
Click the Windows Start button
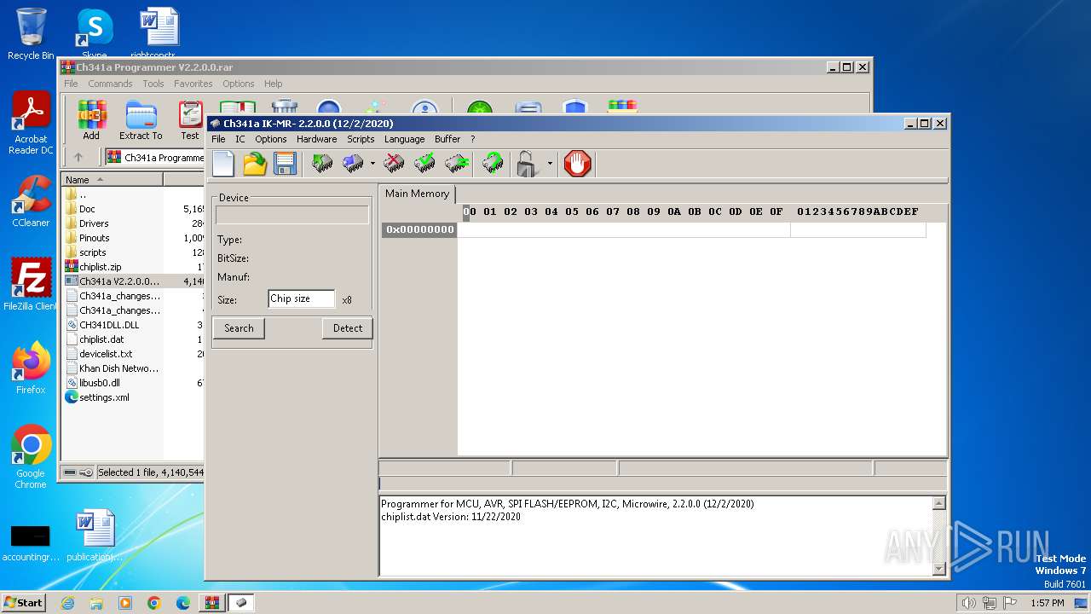pos(23,602)
